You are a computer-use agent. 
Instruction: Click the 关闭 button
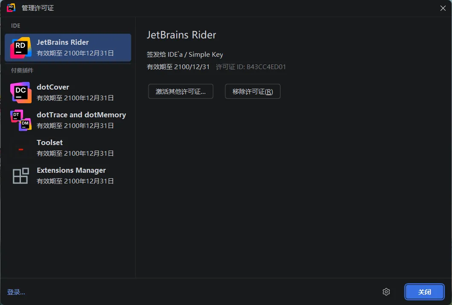[424, 292]
